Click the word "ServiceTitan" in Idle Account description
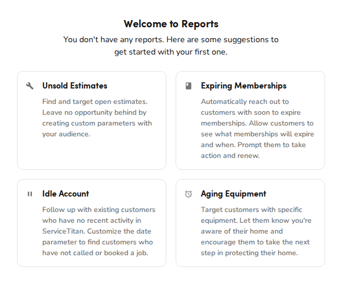342x284 pixels. point(64,232)
